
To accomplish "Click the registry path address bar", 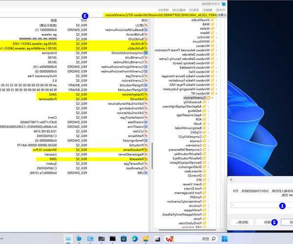I will (x=146, y=16).
